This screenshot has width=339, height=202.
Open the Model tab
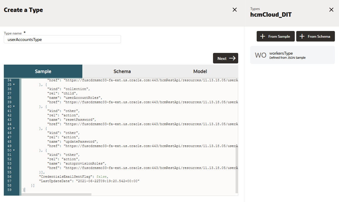pyautogui.click(x=200, y=71)
